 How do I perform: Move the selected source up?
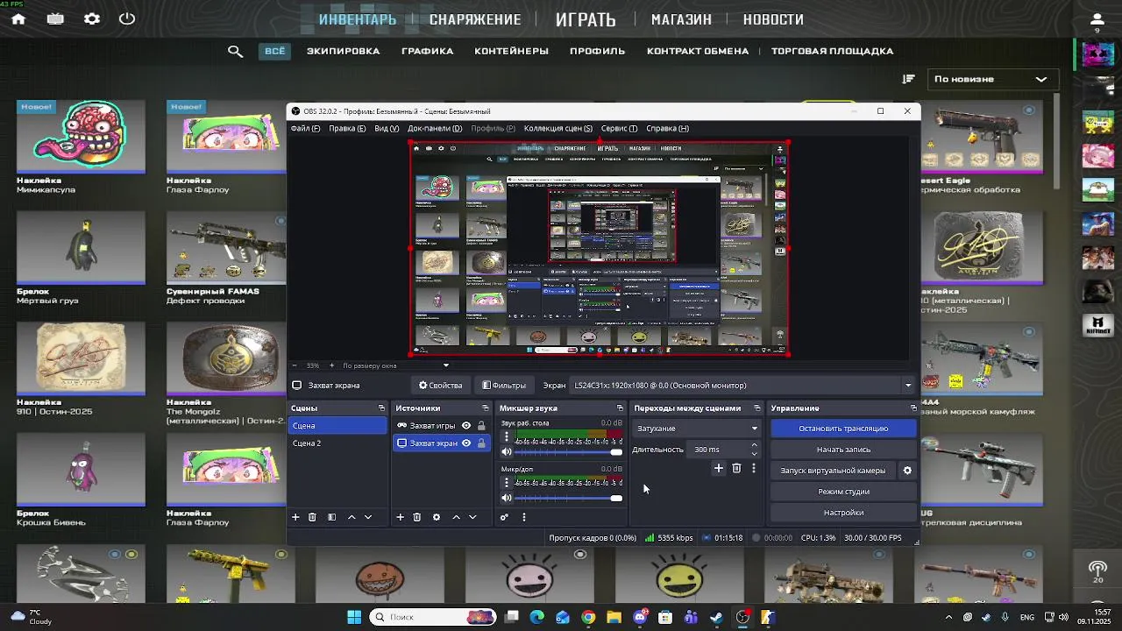click(456, 517)
